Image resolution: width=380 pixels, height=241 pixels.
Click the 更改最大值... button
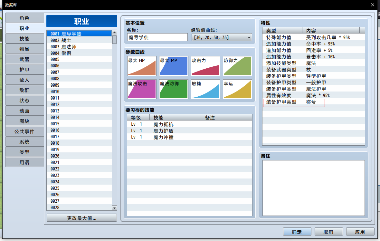[82, 218]
